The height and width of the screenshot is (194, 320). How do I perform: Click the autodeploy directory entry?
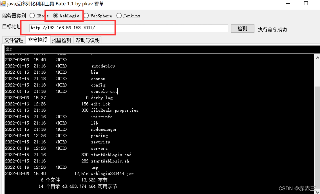click(x=103, y=66)
